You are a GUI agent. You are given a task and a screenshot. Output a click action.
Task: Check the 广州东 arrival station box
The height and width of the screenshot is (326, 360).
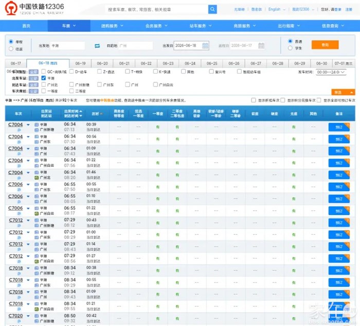99,84
